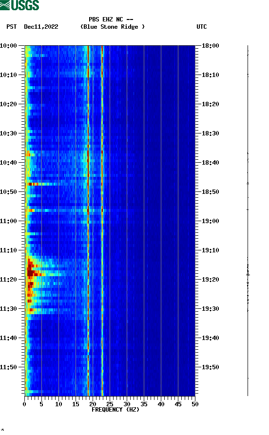Click the '10:50' PST time label
The height and width of the screenshot is (435, 269).
[x=8, y=192]
